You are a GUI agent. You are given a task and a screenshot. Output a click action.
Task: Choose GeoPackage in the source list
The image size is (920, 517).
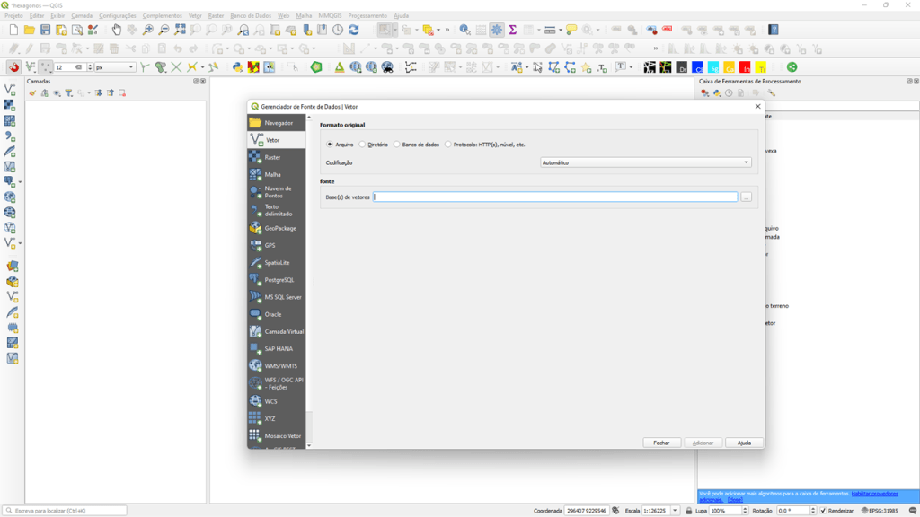point(279,228)
